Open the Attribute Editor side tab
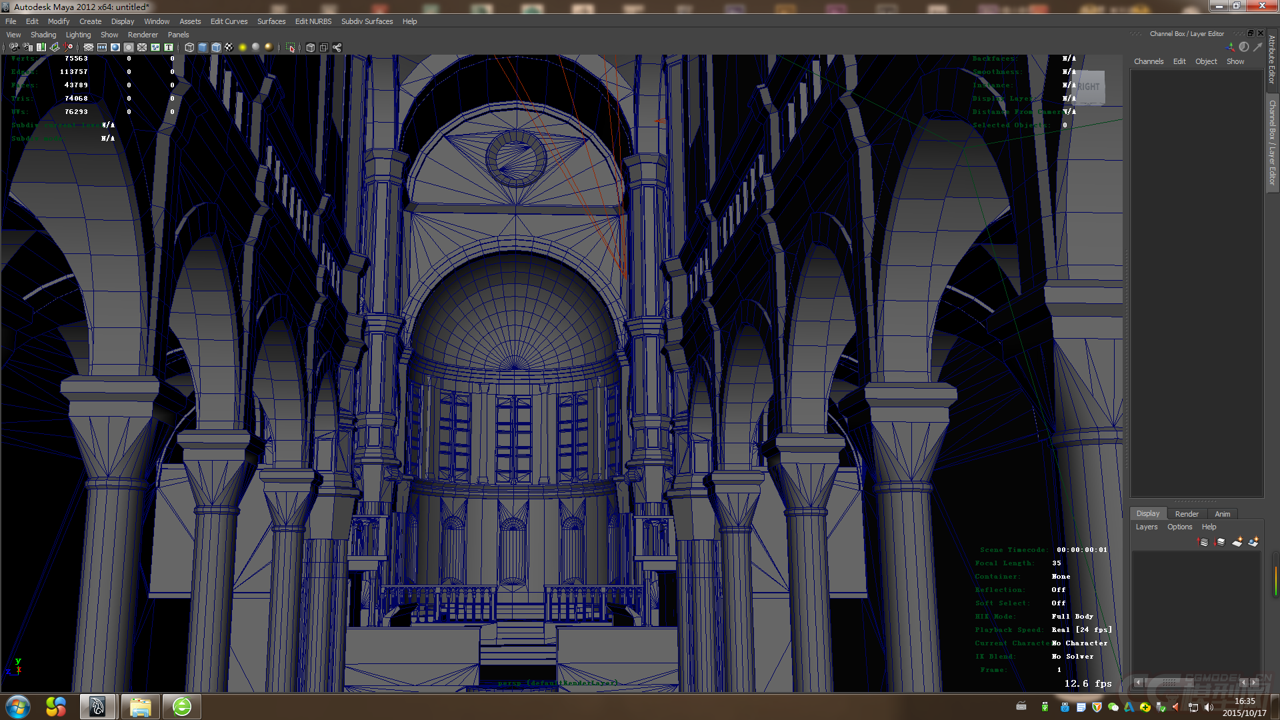The width and height of the screenshot is (1280, 720). pyautogui.click(x=1272, y=60)
